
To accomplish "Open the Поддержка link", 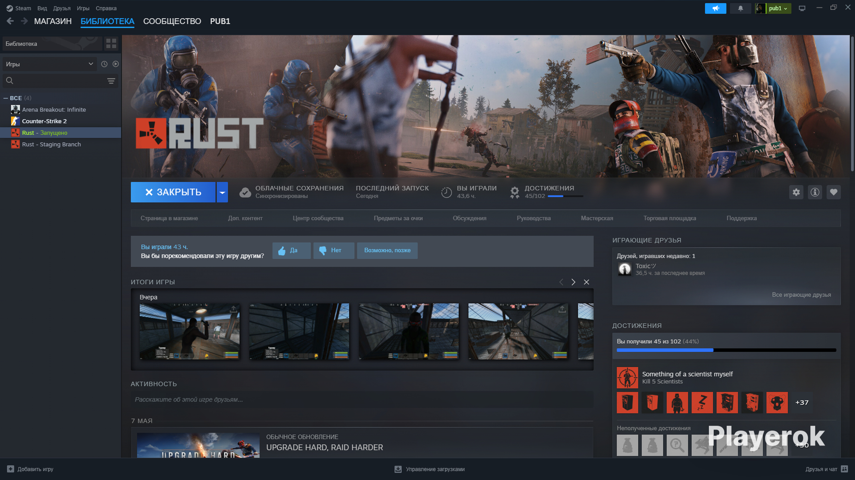I will 742,218.
